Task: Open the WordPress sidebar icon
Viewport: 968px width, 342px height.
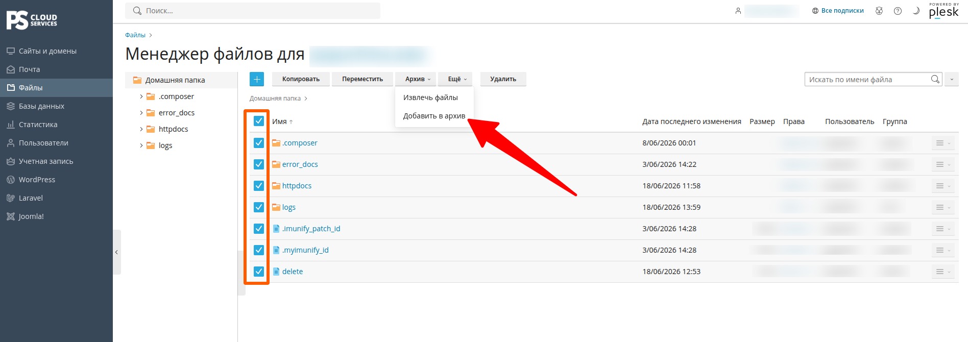Action: click(x=10, y=180)
